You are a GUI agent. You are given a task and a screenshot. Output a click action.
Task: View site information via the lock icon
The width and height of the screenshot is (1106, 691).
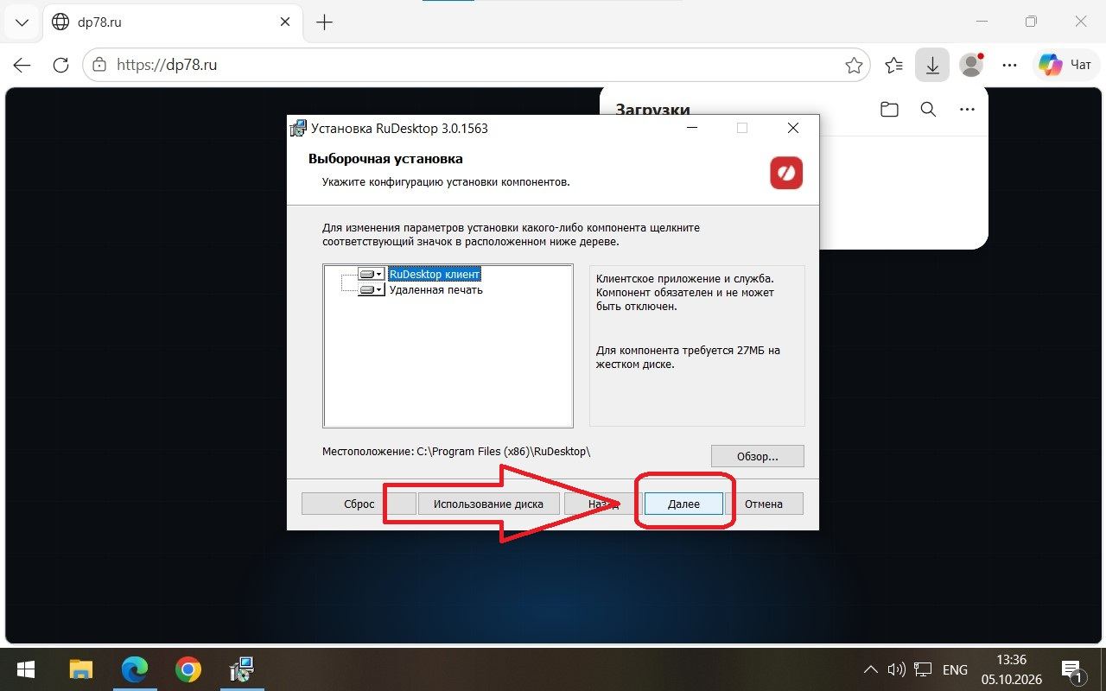pyautogui.click(x=99, y=65)
